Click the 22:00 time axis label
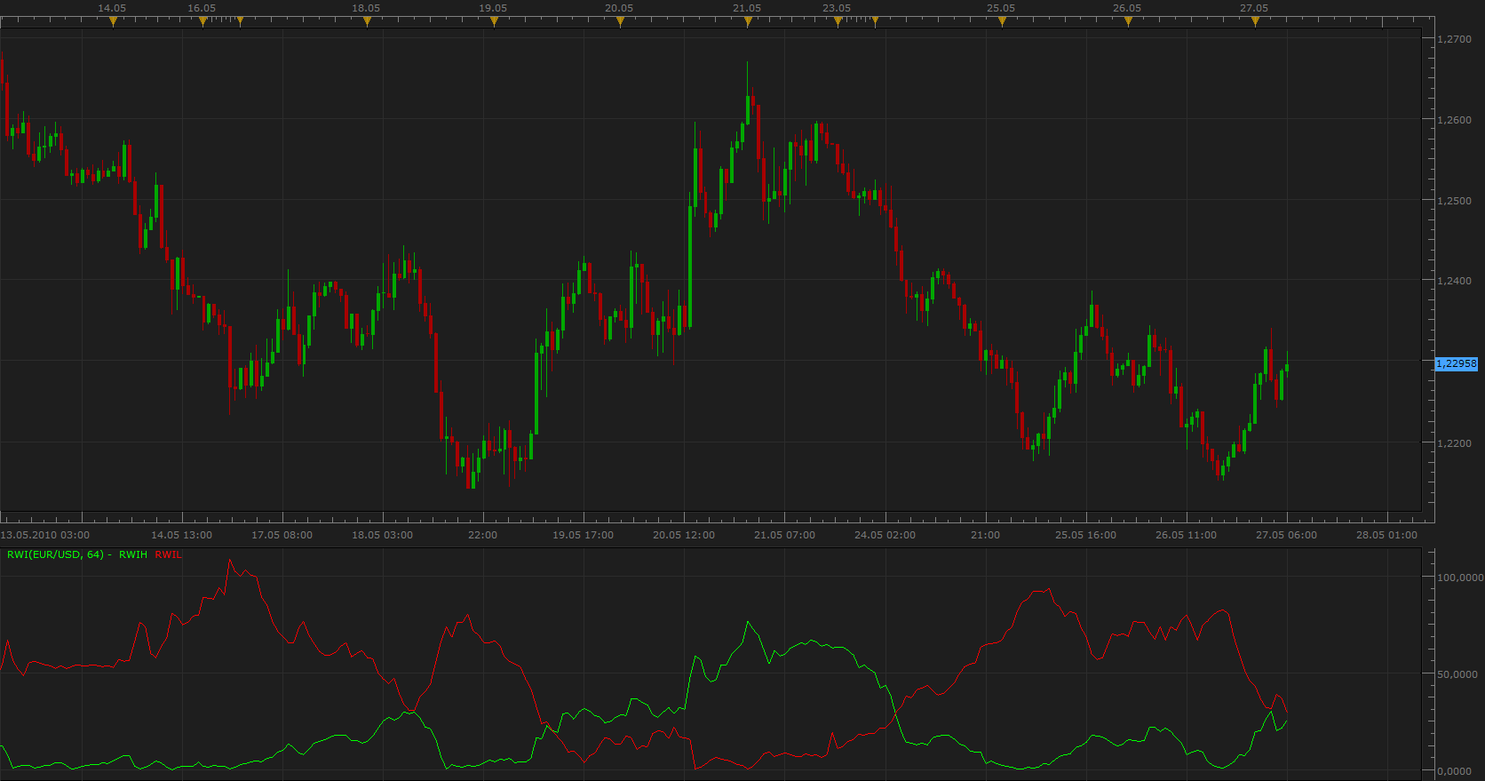 click(x=483, y=535)
